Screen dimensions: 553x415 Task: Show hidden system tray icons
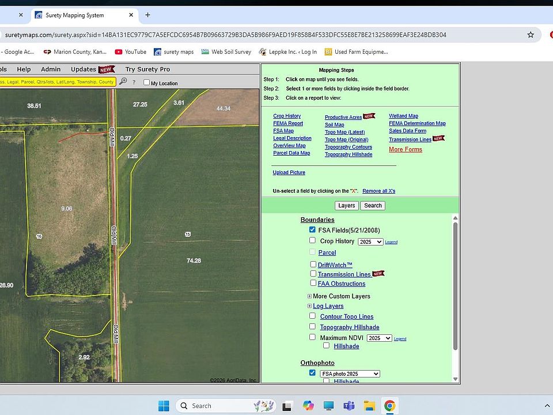tap(547, 406)
